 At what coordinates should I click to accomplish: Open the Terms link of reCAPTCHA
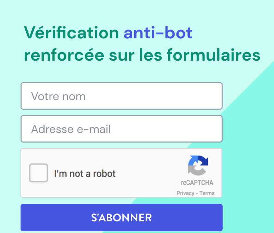[x=207, y=193]
